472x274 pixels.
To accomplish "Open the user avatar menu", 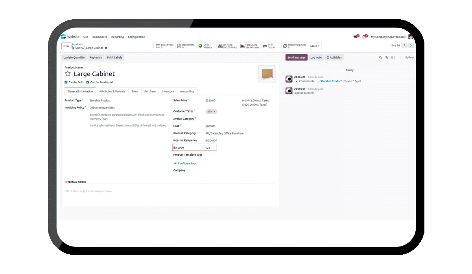I will 411,37.
